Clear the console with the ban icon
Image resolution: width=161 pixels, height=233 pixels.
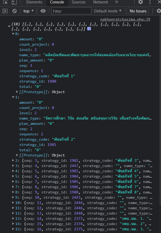coord(14,11)
